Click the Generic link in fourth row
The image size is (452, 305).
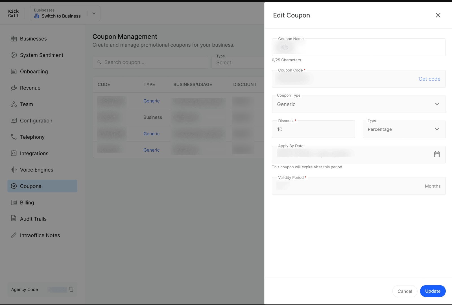point(151,150)
